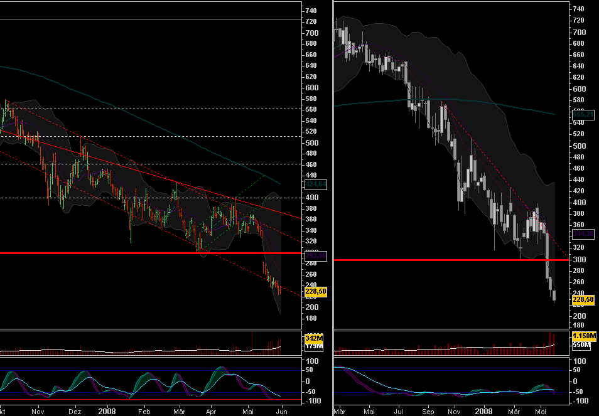
Task: Click the 2008 label on left time axis
Action: point(106,411)
